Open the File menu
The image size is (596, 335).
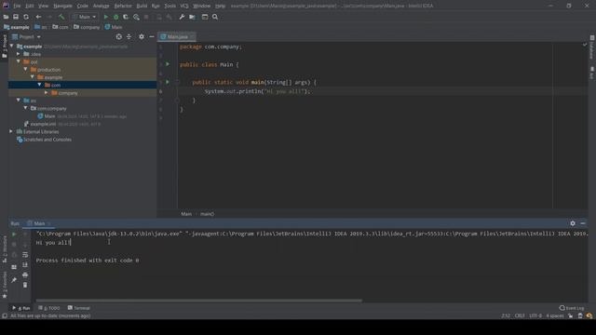[17, 6]
